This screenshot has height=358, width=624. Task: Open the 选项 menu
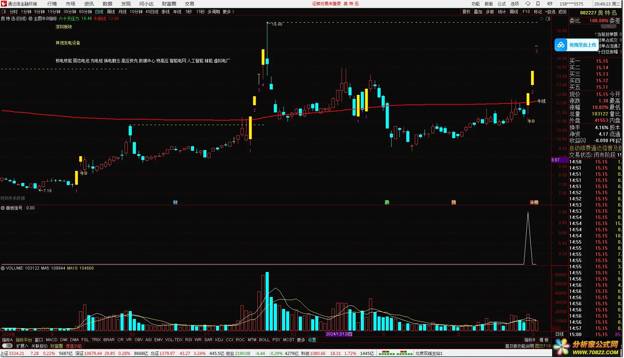pos(515,4)
